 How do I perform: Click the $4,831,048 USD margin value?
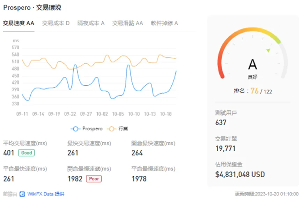coord(240,175)
